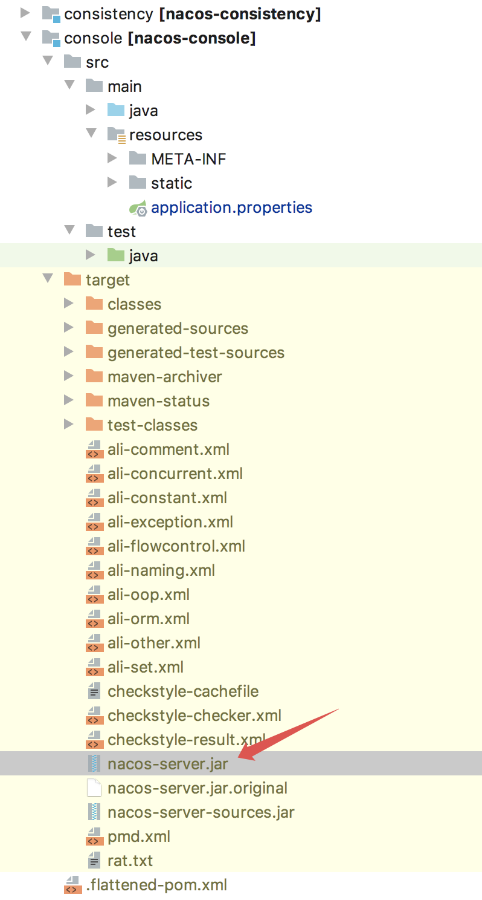The image size is (482, 900).
Task: Select nacos-server.jar.original file
Action: pos(197,788)
